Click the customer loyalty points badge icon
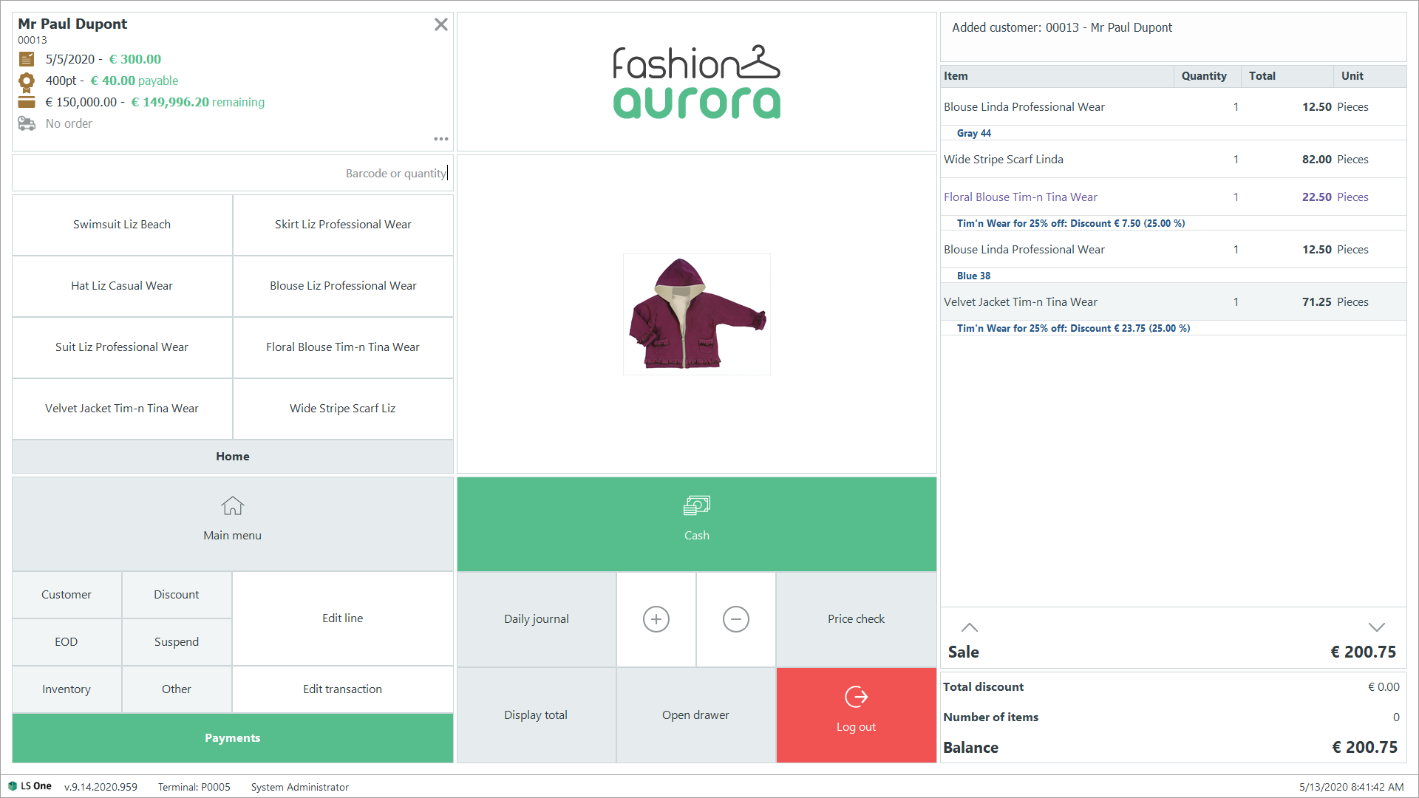The image size is (1419, 798). tap(27, 81)
